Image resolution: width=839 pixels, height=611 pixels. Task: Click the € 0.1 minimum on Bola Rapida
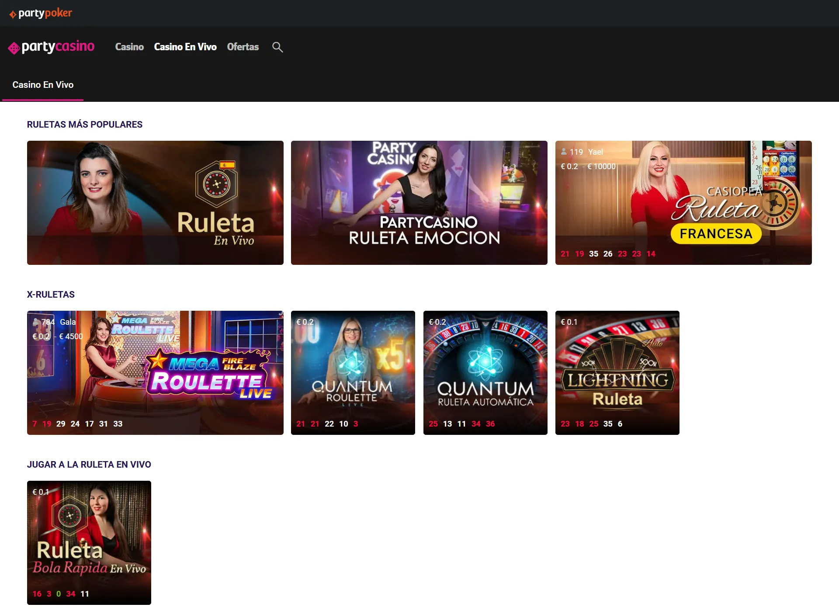[41, 492]
